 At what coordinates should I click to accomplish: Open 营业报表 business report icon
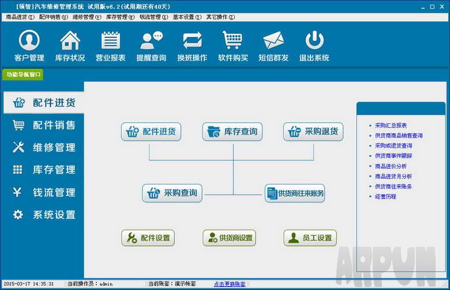point(111,46)
